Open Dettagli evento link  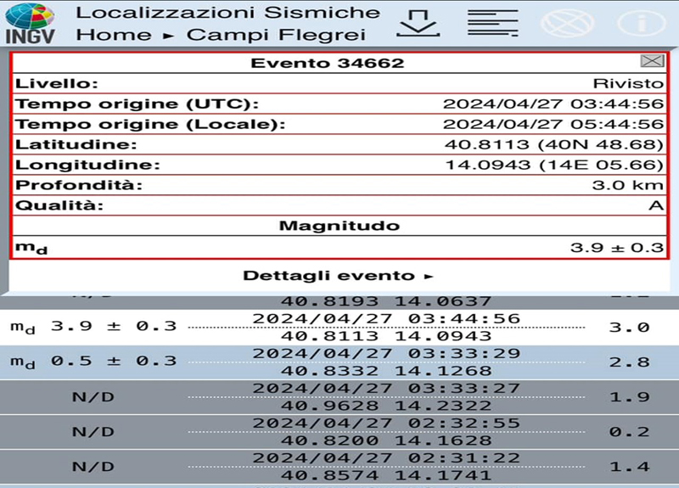(338, 276)
